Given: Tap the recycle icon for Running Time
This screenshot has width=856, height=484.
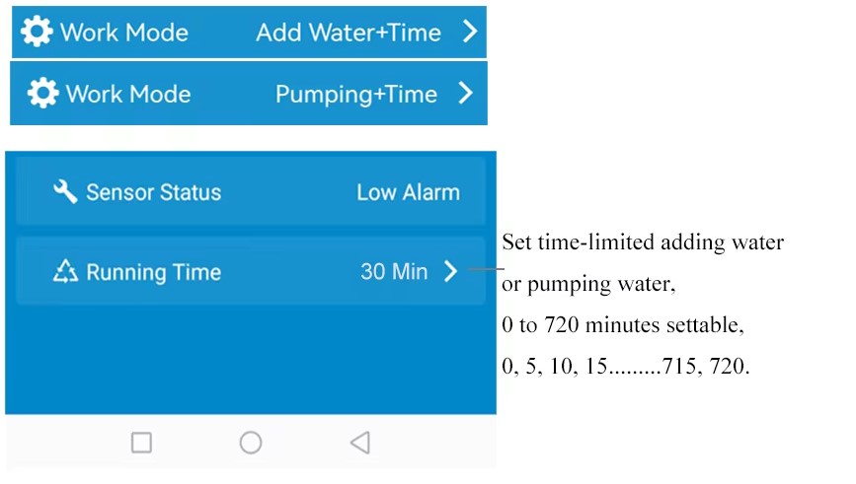Looking at the screenshot, I should point(65,272).
